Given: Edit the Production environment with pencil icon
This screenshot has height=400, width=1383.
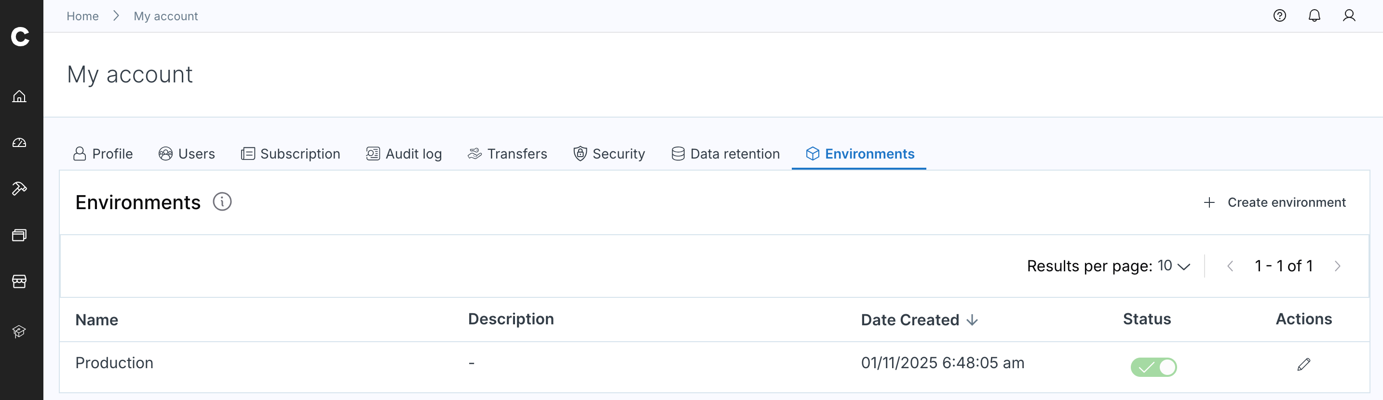Looking at the screenshot, I should pos(1303,364).
